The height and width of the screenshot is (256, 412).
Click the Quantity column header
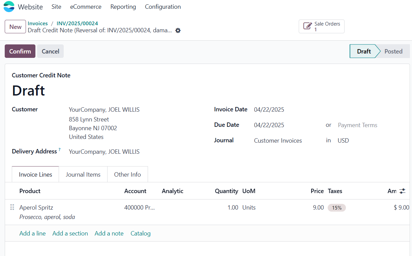tap(227, 191)
